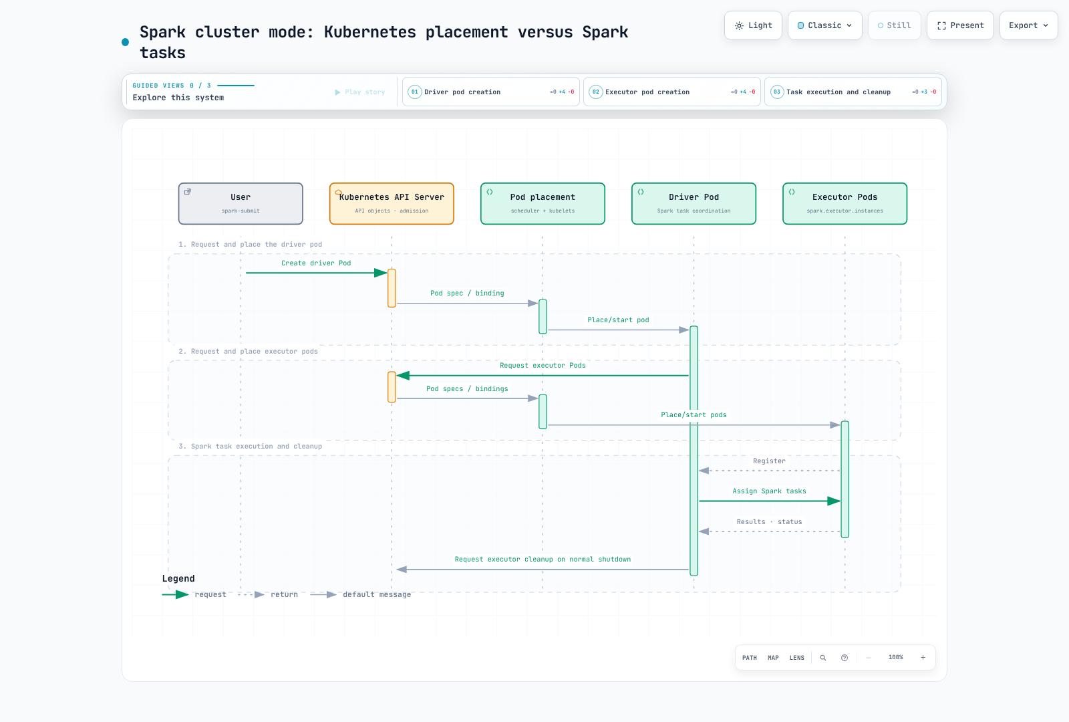
Task: Click the 'spark.executor.instances' subtitle
Action: pyautogui.click(x=845, y=211)
